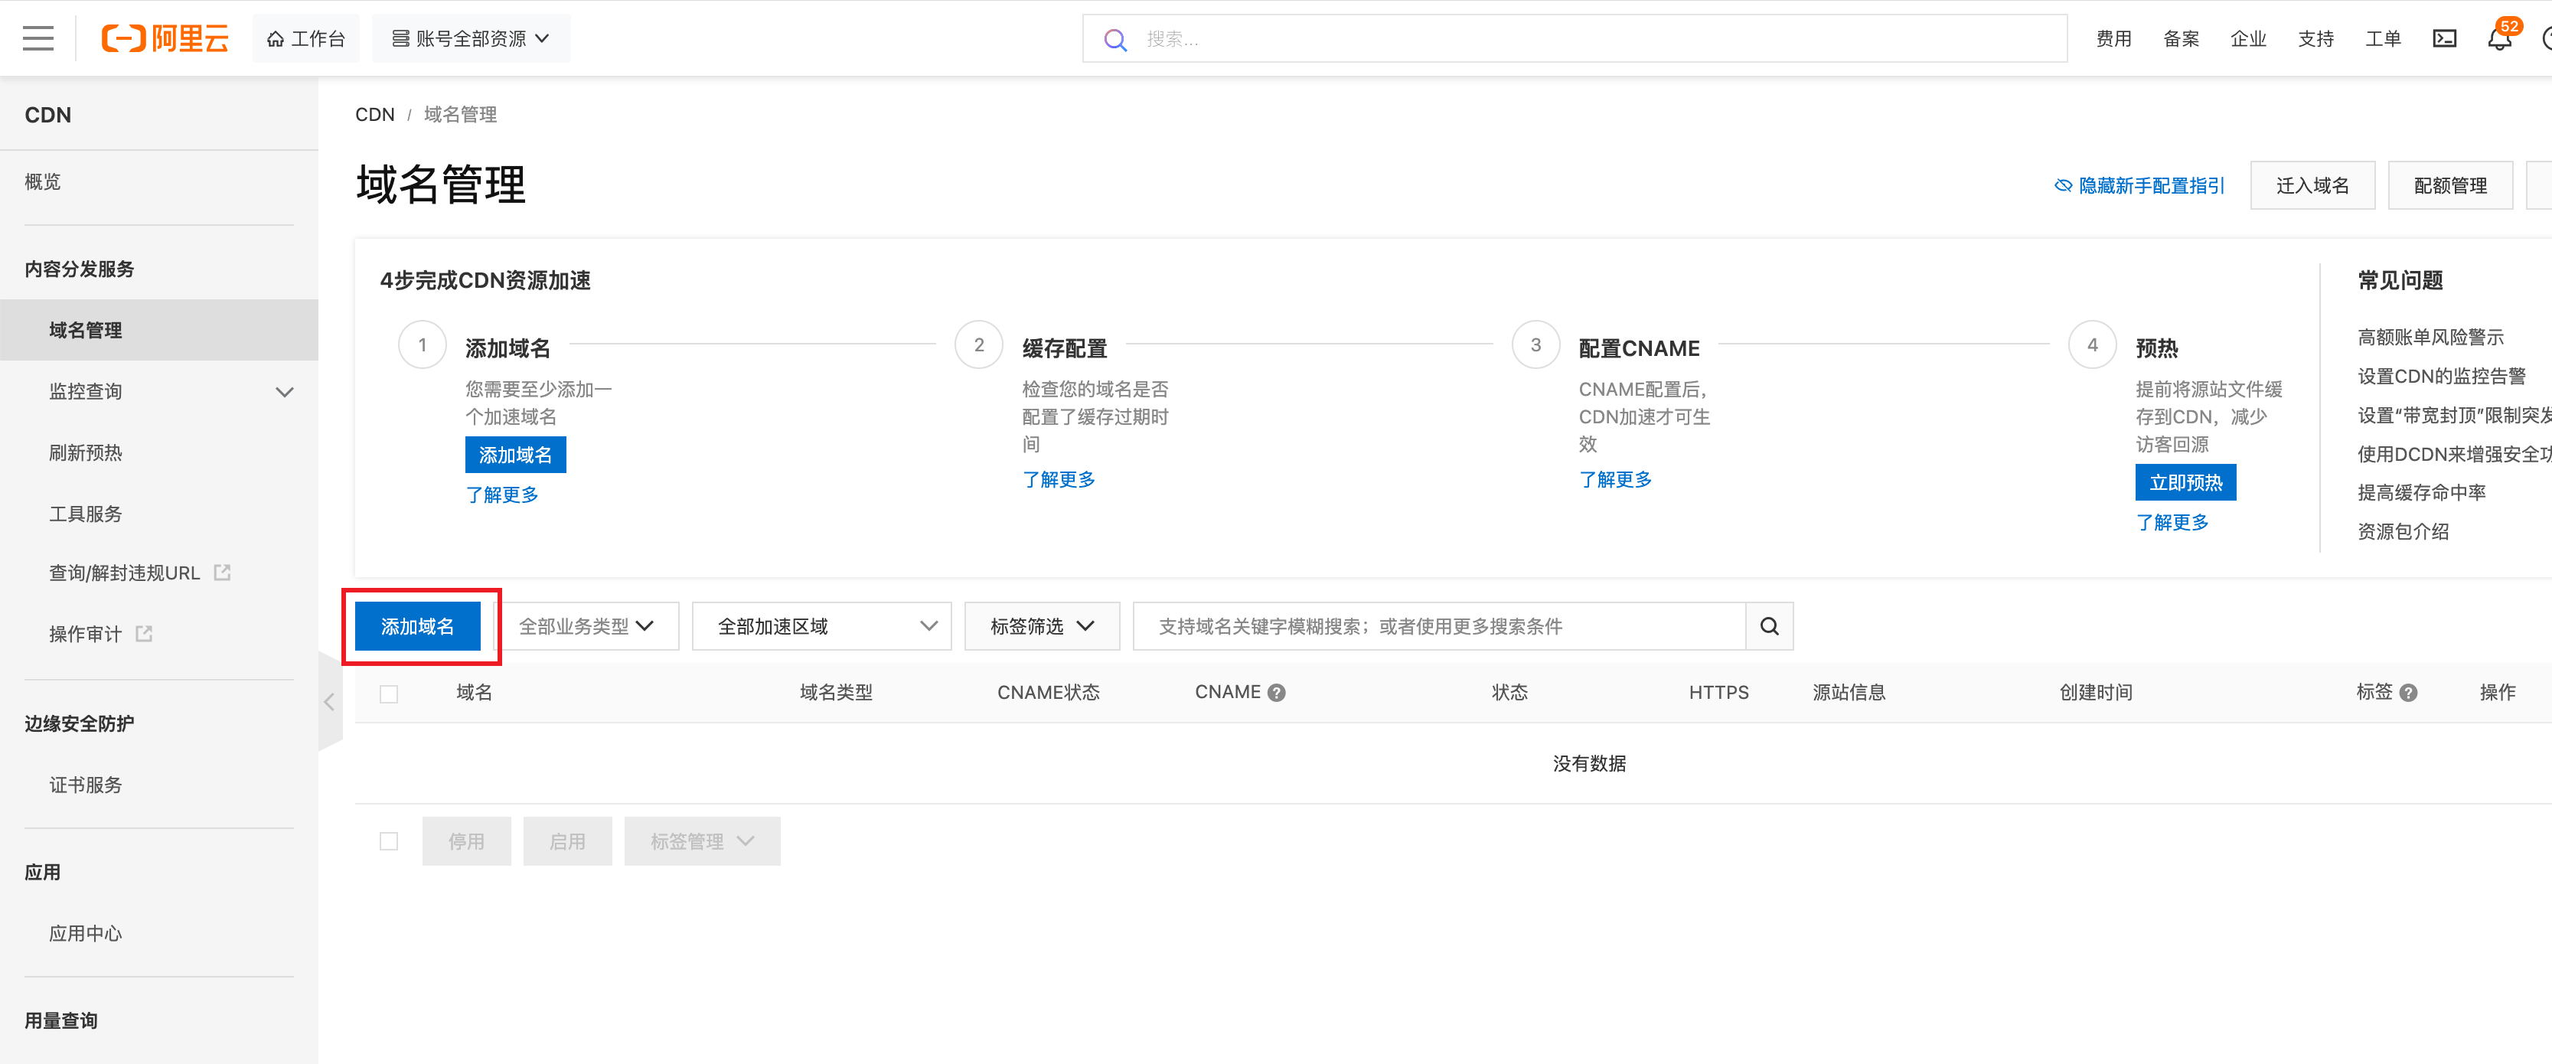Open 证书服务 in the sidebar
Image resolution: width=2552 pixels, height=1064 pixels.
pyautogui.click(x=86, y=785)
